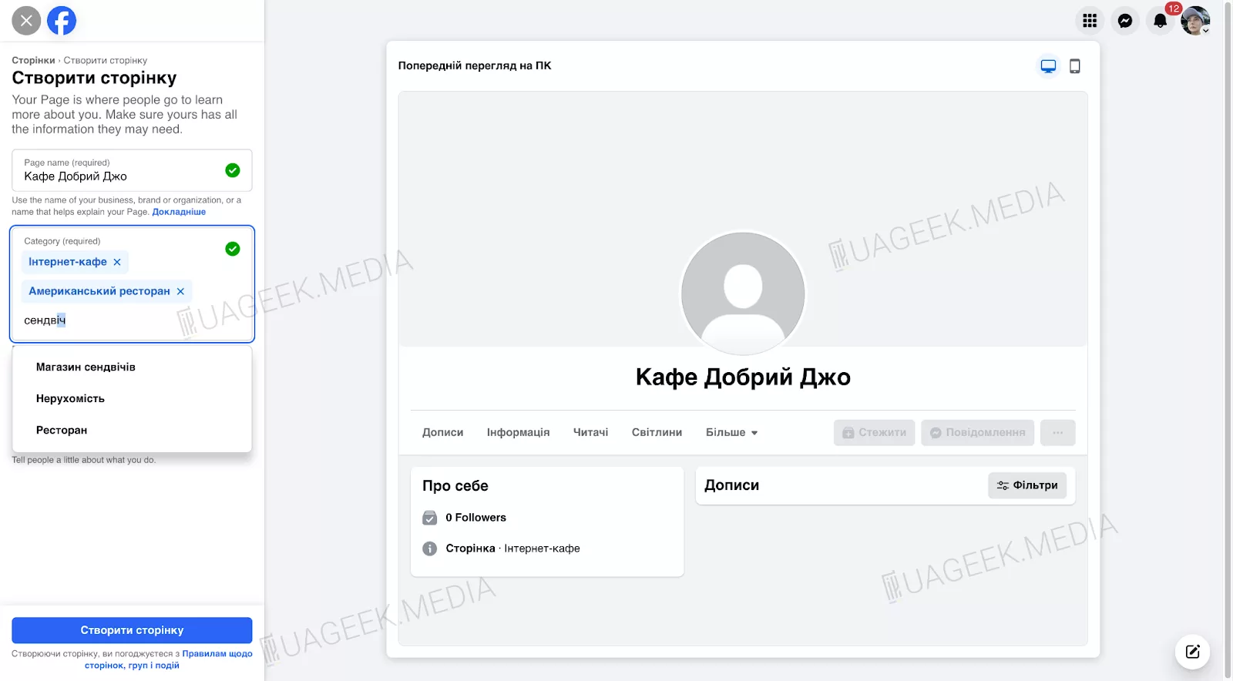Open the account profile menu

pos(1195,21)
